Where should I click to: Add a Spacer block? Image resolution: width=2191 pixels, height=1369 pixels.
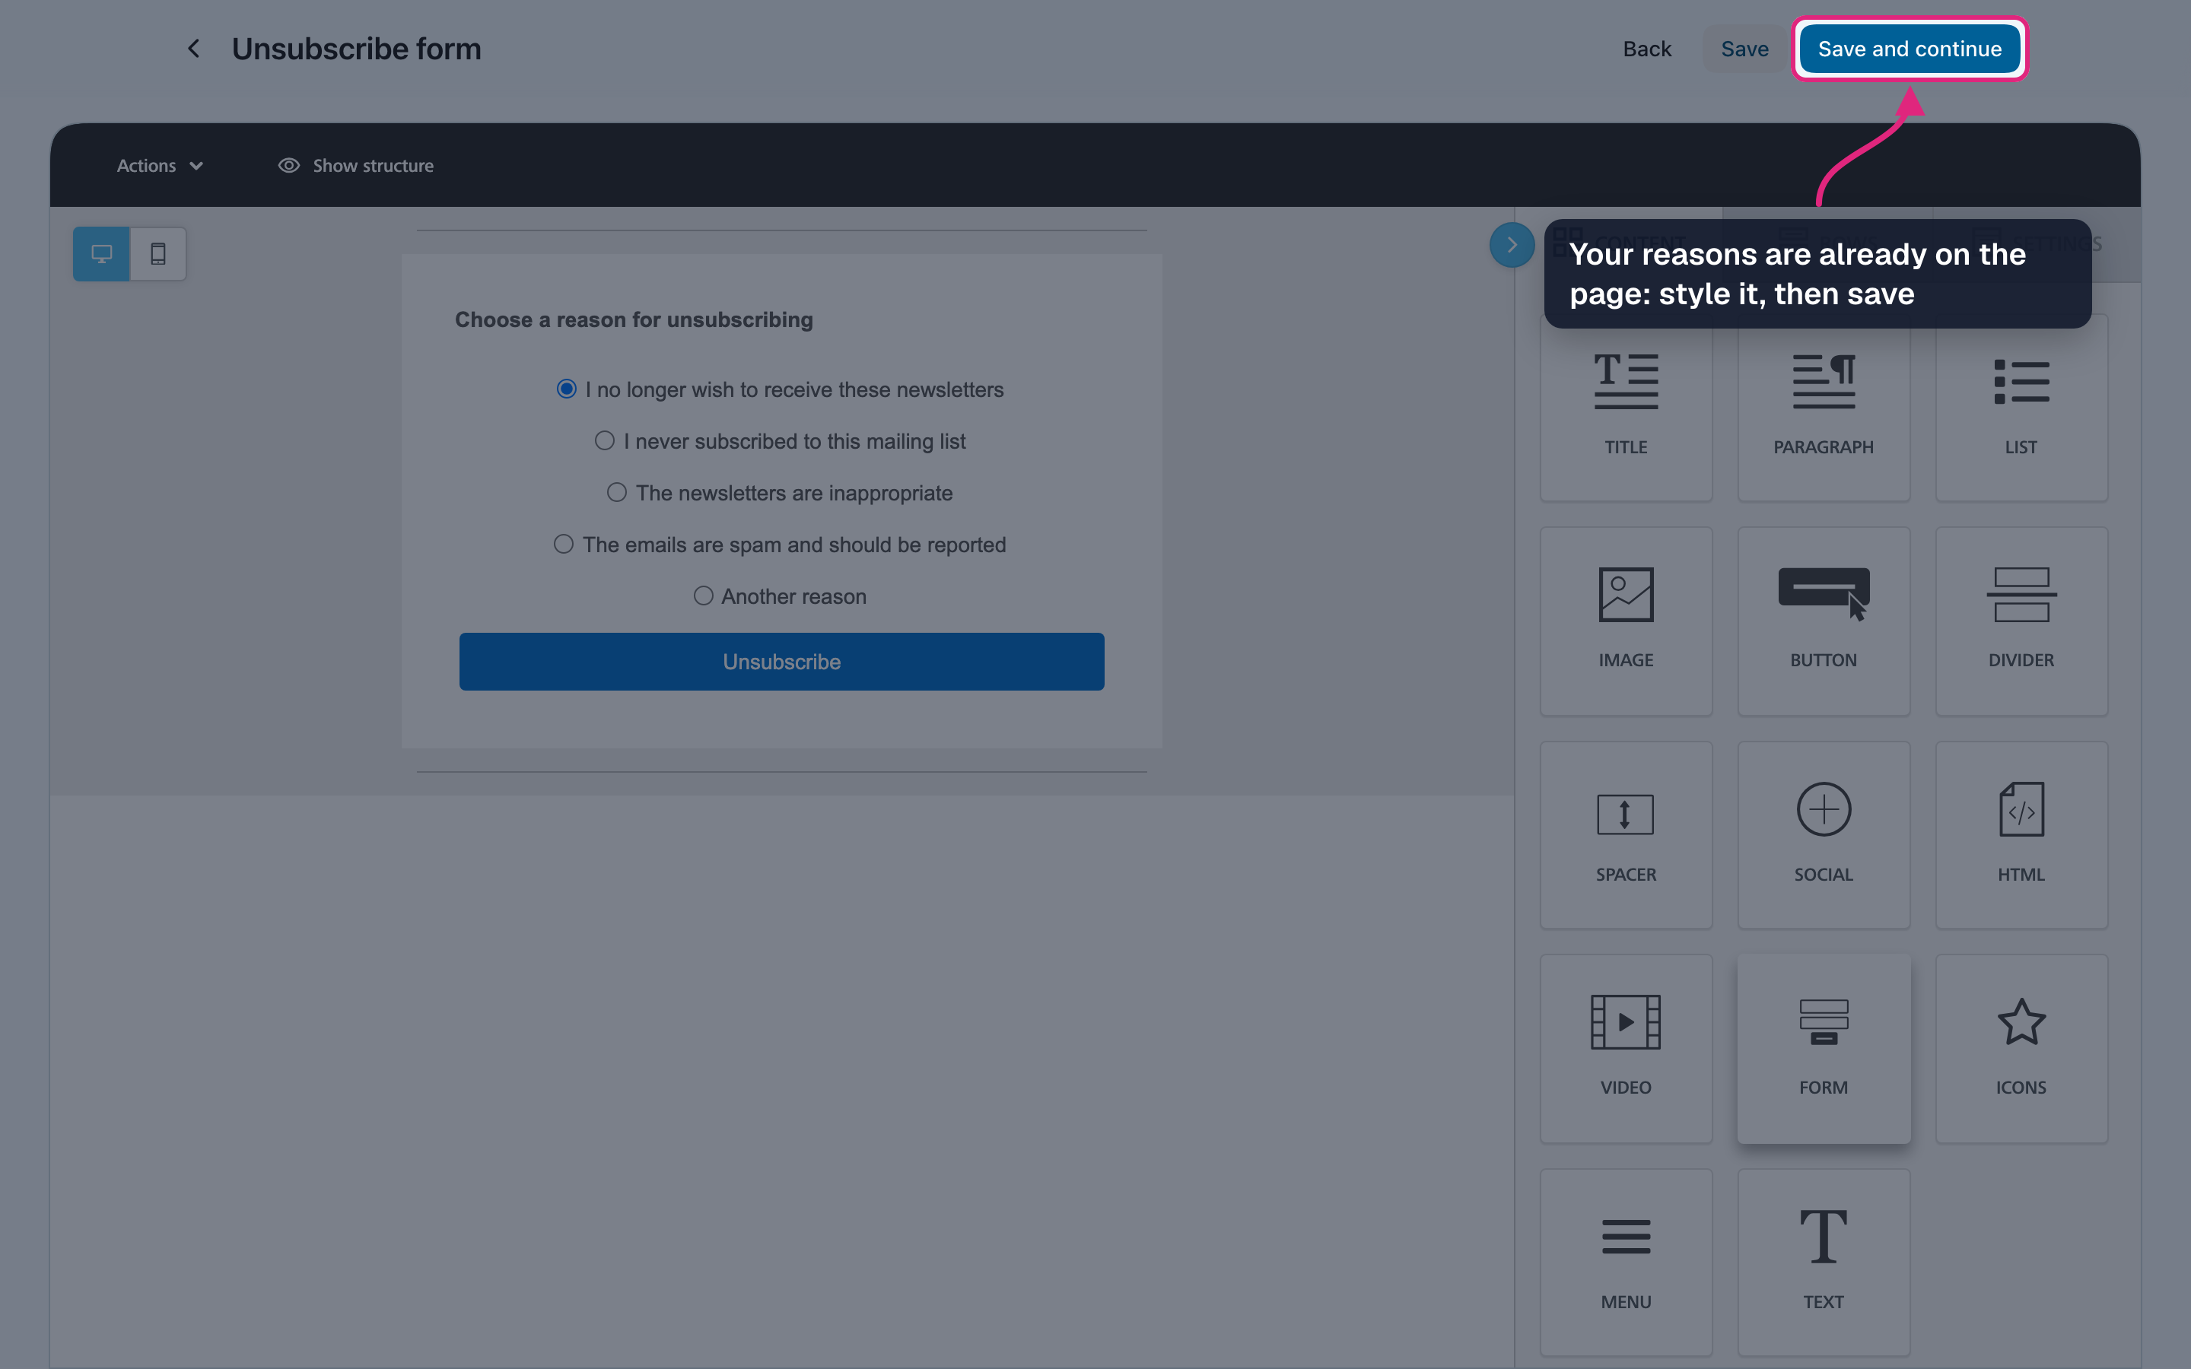pyautogui.click(x=1625, y=835)
